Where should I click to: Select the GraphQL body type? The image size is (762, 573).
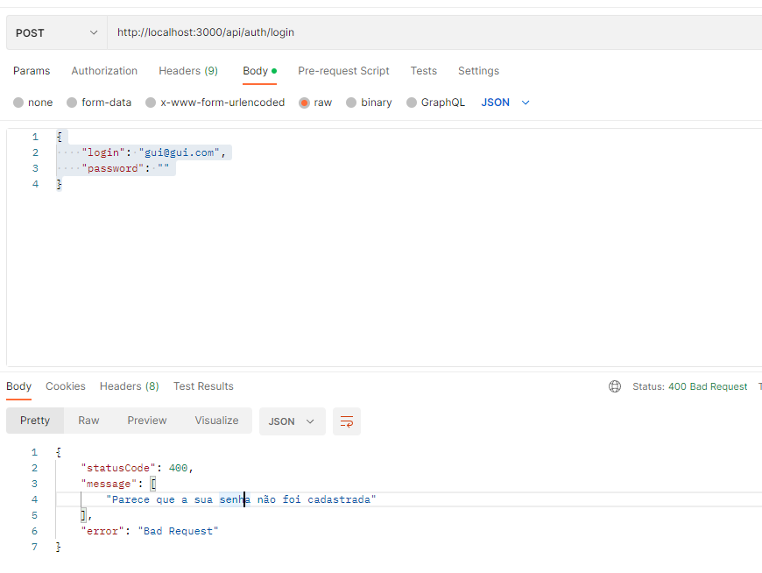(x=435, y=103)
